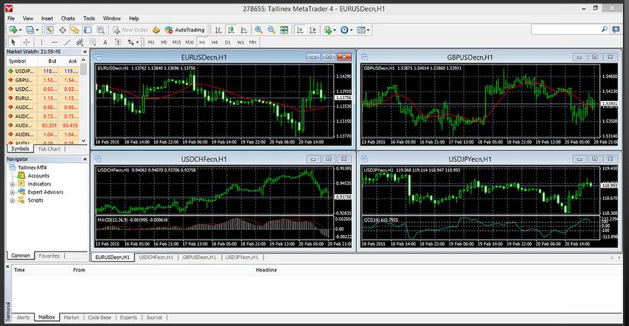Select the Fibonacci Retracement tool
The width and height of the screenshot is (629, 326).
(x=92, y=42)
